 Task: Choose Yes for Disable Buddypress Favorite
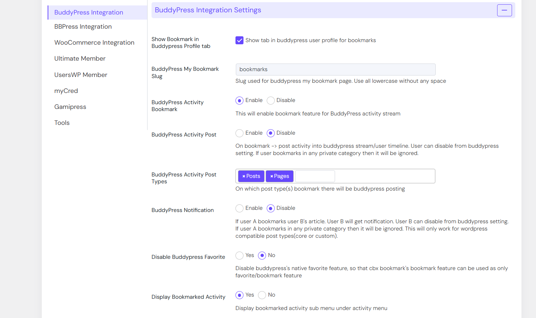(x=239, y=256)
